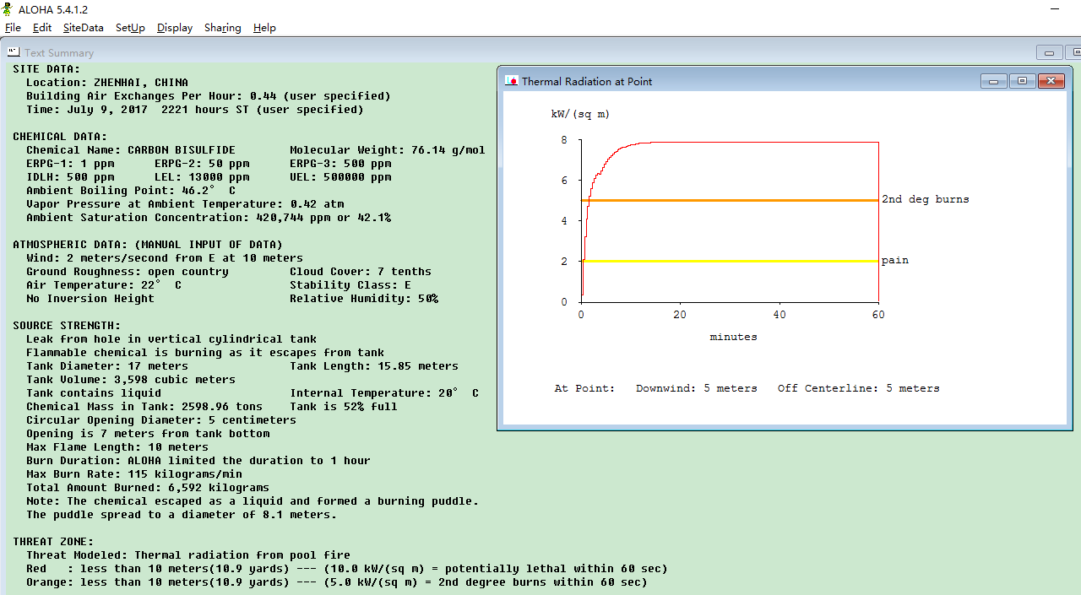Screen dimensions: 1081x595
Task: Click the 'THREAT ZONE:' heading
Action: click(x=53, y=542)
